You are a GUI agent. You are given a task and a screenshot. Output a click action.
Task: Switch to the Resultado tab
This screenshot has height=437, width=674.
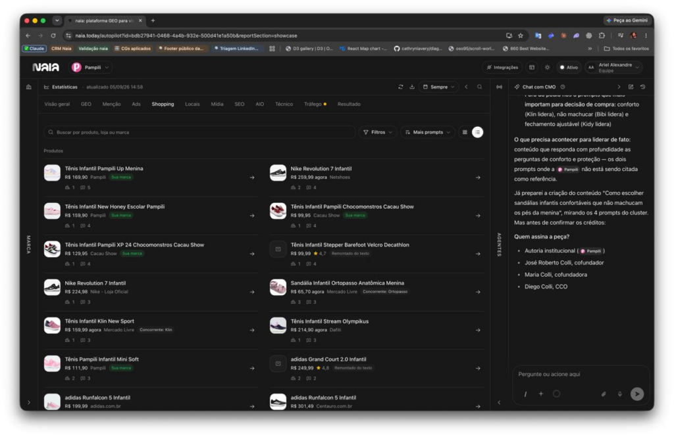[349, 104]
